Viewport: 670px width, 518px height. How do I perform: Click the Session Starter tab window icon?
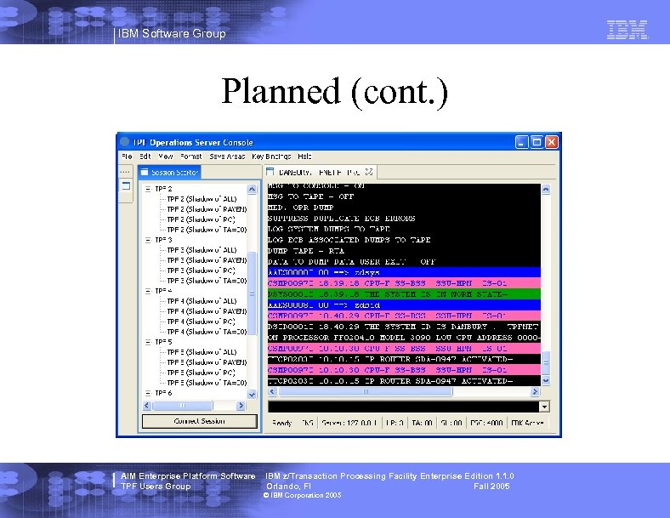pyautogui.click(x=145, y=172)
